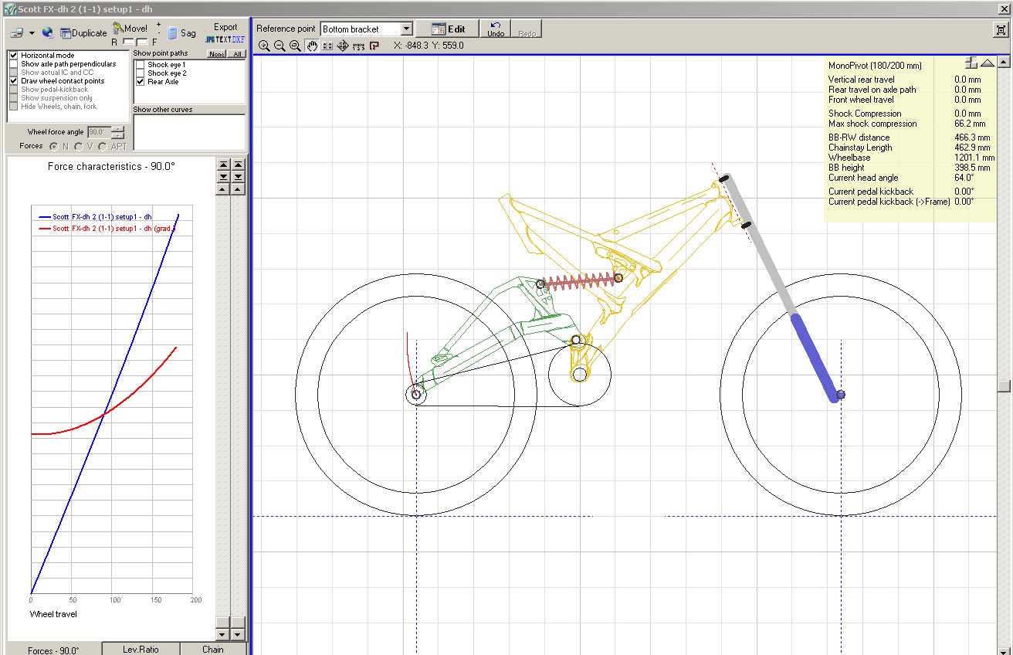Click the MonoPivot (180/200 mm) label
The width and height of the screenshot is (1013, 655).
click(x=875, y=66)
